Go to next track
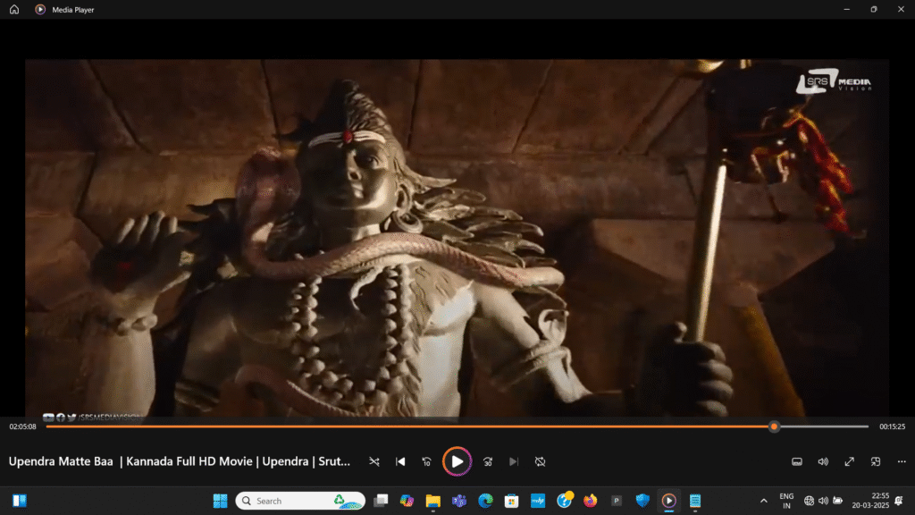 tap(514, 462)
